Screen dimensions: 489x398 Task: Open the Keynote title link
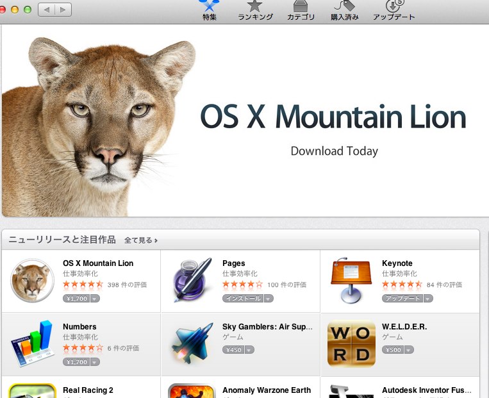tap(397, 263)
